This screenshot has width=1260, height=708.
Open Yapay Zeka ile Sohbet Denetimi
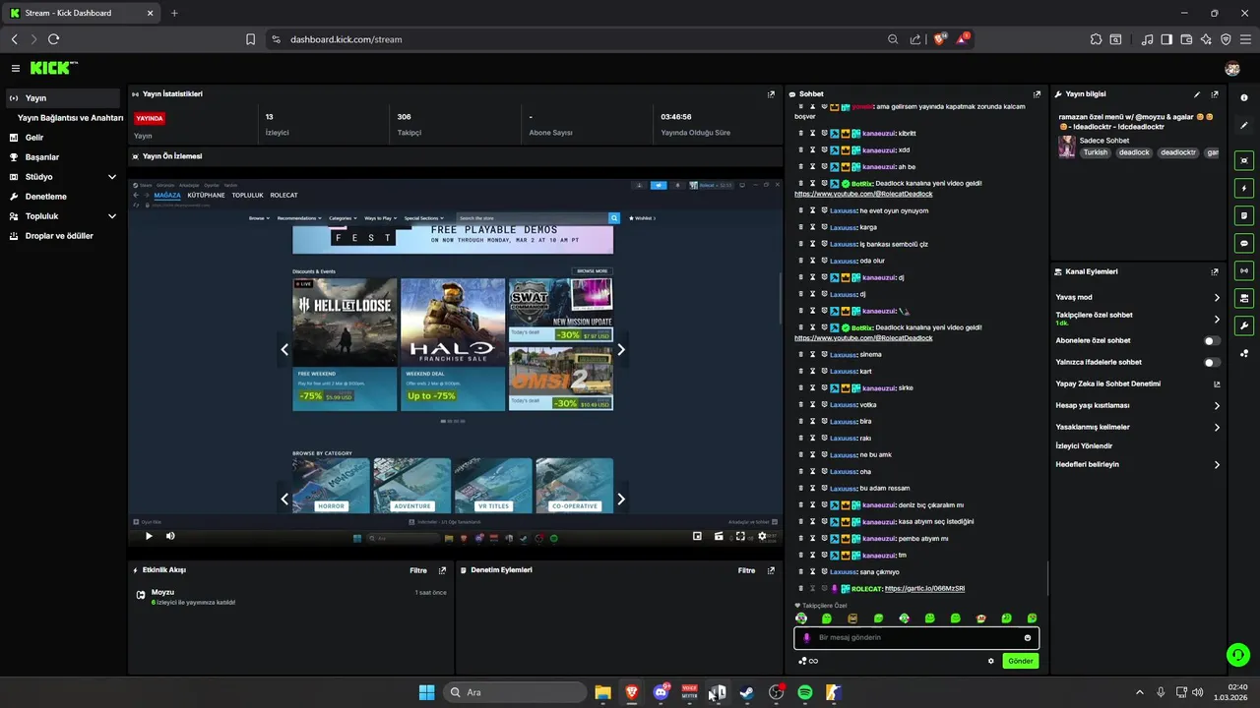[x=1138, y=383]
